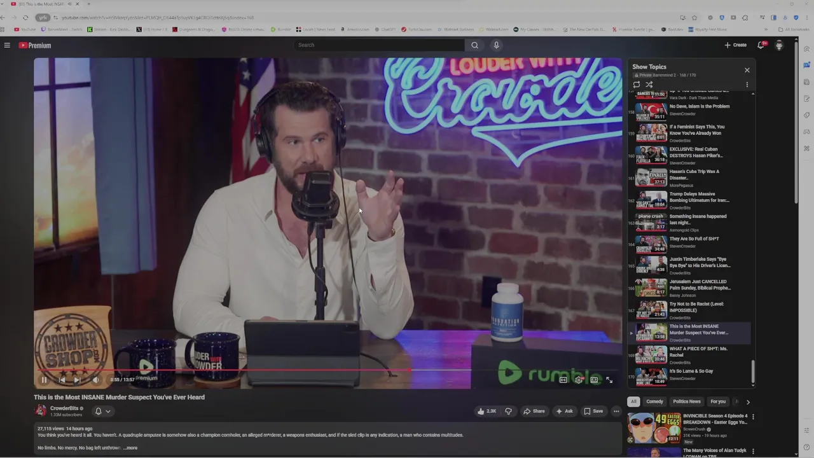Viewport: 814px width, 458px height.
Task: Play "EXCLUSIVE: Real Cuban DESTROYS Hasan Piker's"
Action: pos(689,155)
